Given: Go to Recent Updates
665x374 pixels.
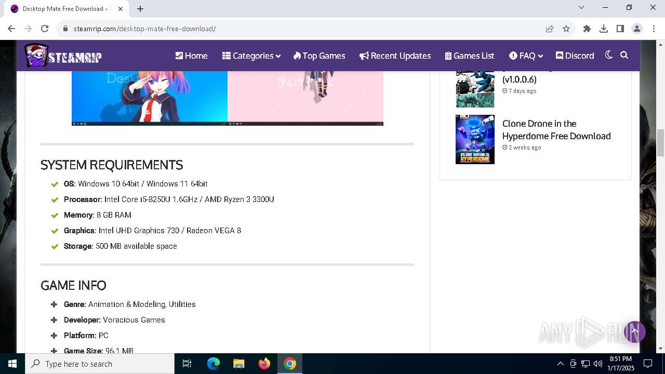Looking at the screenshot, I should point(395,56).
